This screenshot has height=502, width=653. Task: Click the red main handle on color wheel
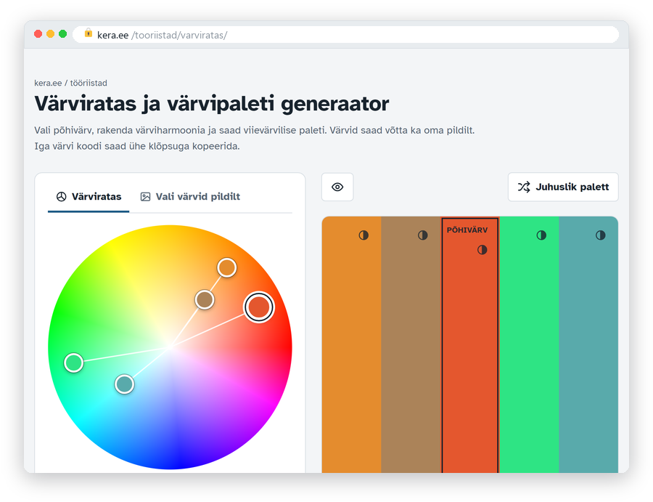[x=258, y=307]
